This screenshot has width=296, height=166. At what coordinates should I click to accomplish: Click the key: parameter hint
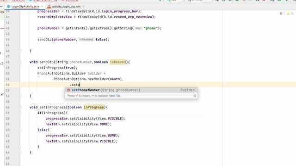pos(138,28)
